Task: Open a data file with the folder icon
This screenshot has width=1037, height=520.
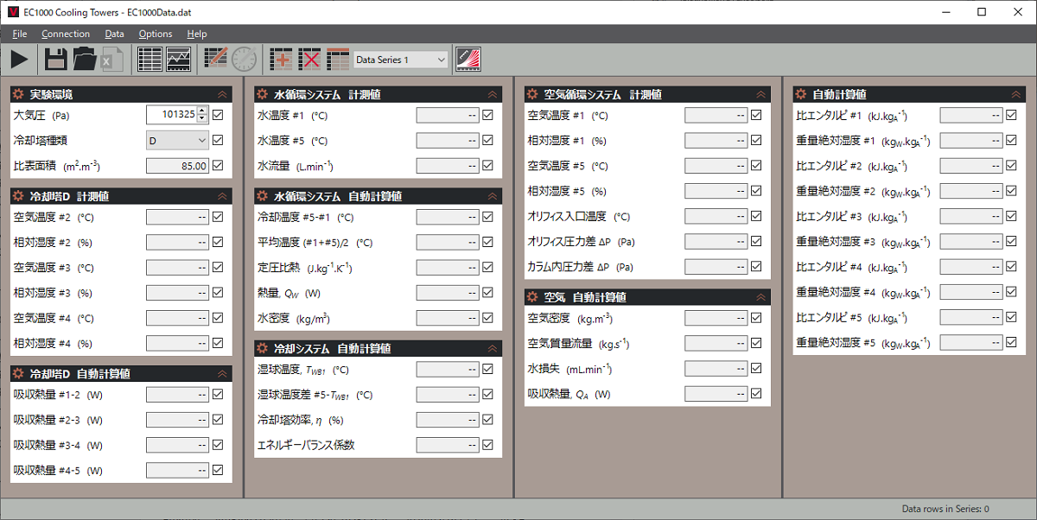Action: point(85,60)
